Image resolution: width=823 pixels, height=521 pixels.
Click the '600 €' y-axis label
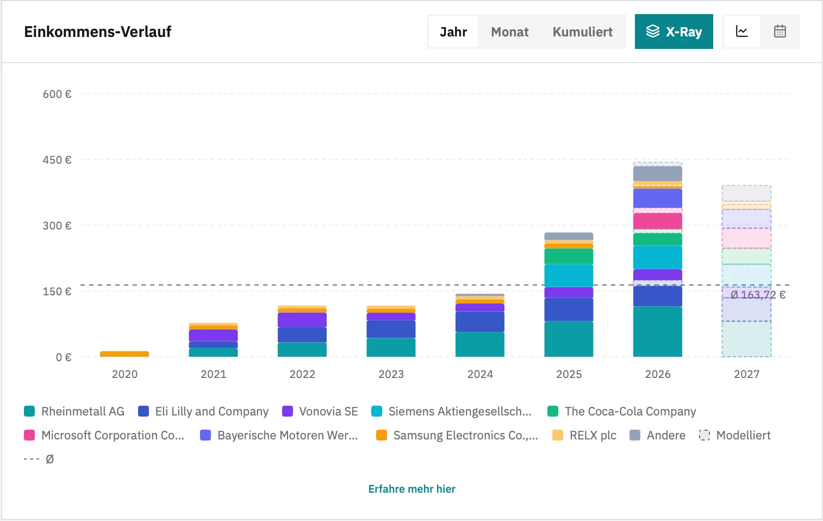point(57,94)
